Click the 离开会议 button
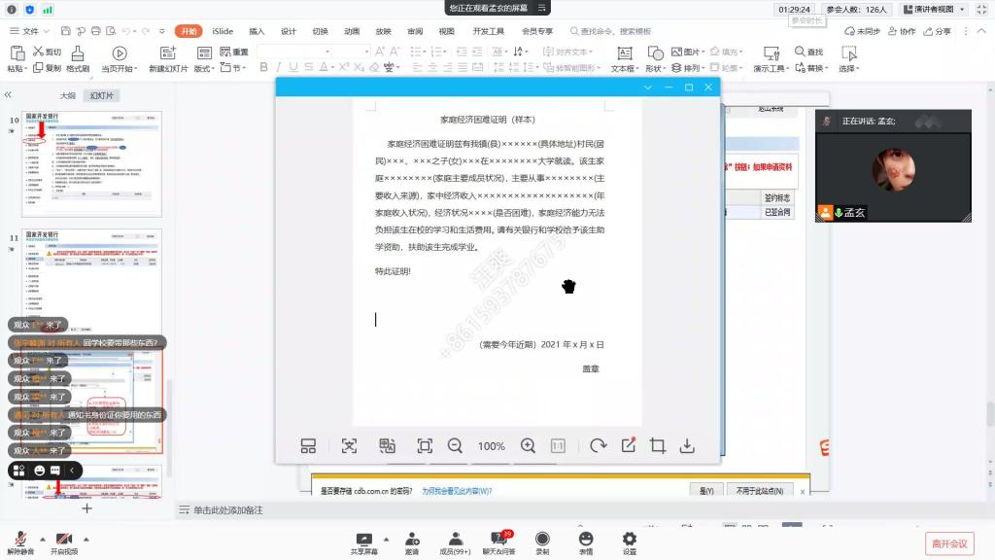Viewport: 995px width, 560px height. pos(948,543)
